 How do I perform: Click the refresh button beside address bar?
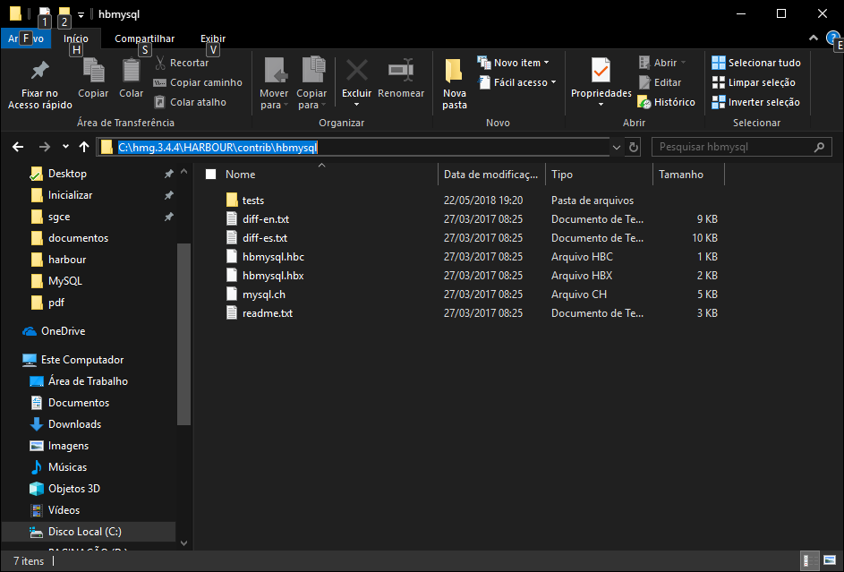point(635,148)
